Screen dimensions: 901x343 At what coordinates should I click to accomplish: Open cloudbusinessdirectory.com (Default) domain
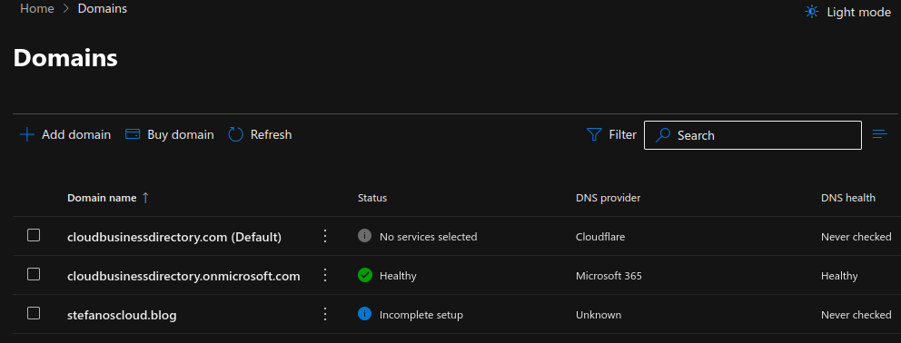point(174,237)
